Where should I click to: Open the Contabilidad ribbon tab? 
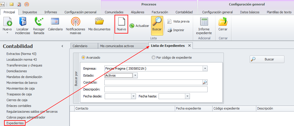coord(184,12)
